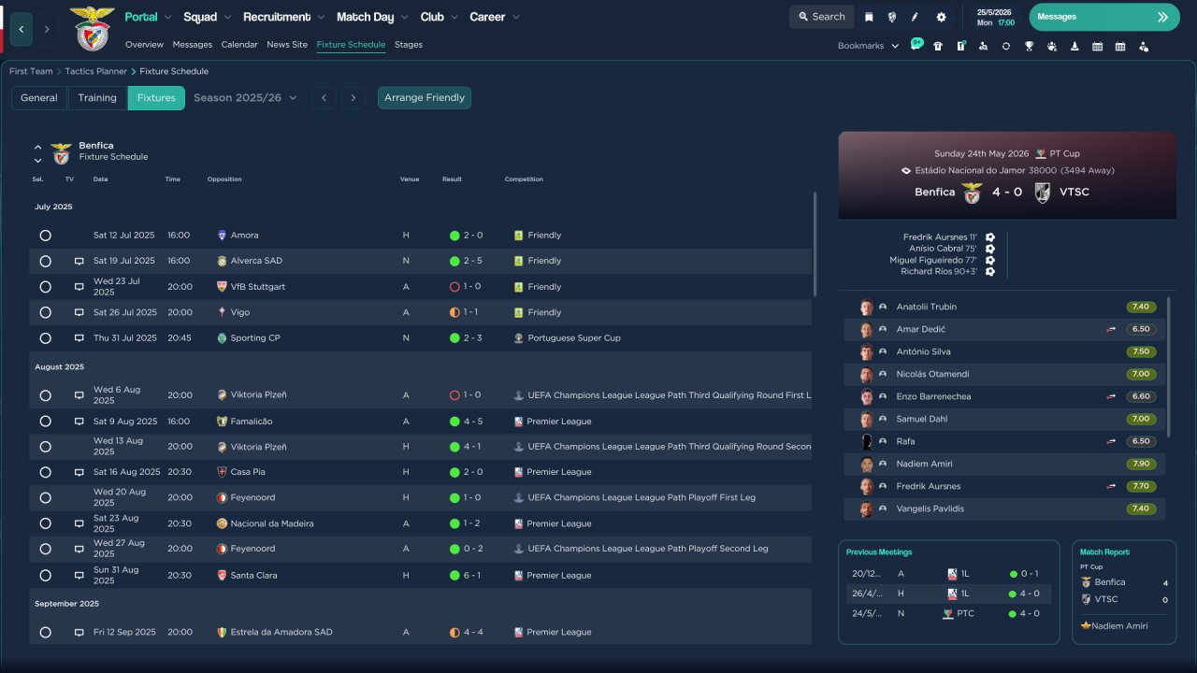
Task: Go forward with the right arrow button
Action: pos(47,29)
